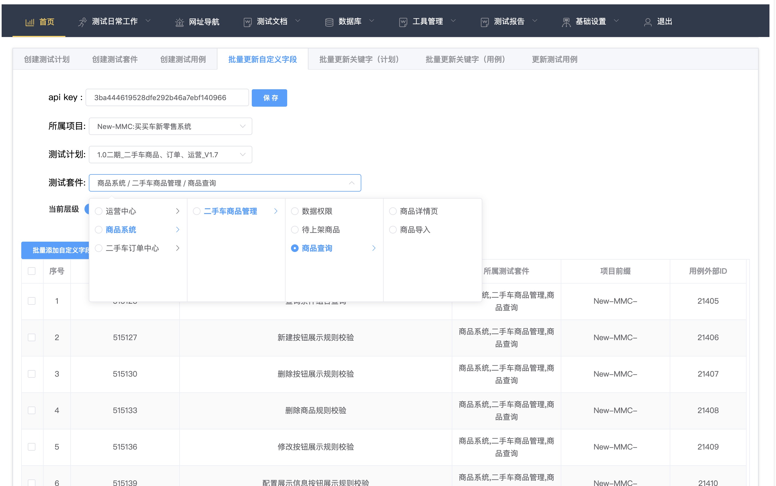
Task: Click the 修改按钮展示规则校验 case name
Action: pos(316,447)
